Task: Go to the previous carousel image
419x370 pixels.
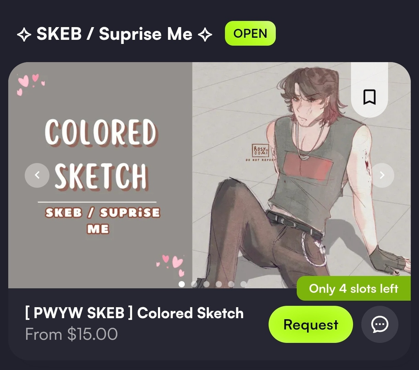Action: [37, 175]
